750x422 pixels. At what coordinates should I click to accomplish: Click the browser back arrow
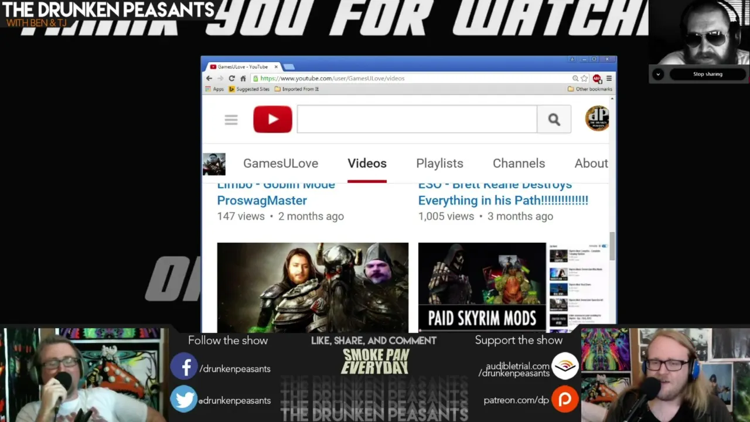[209, 79]
